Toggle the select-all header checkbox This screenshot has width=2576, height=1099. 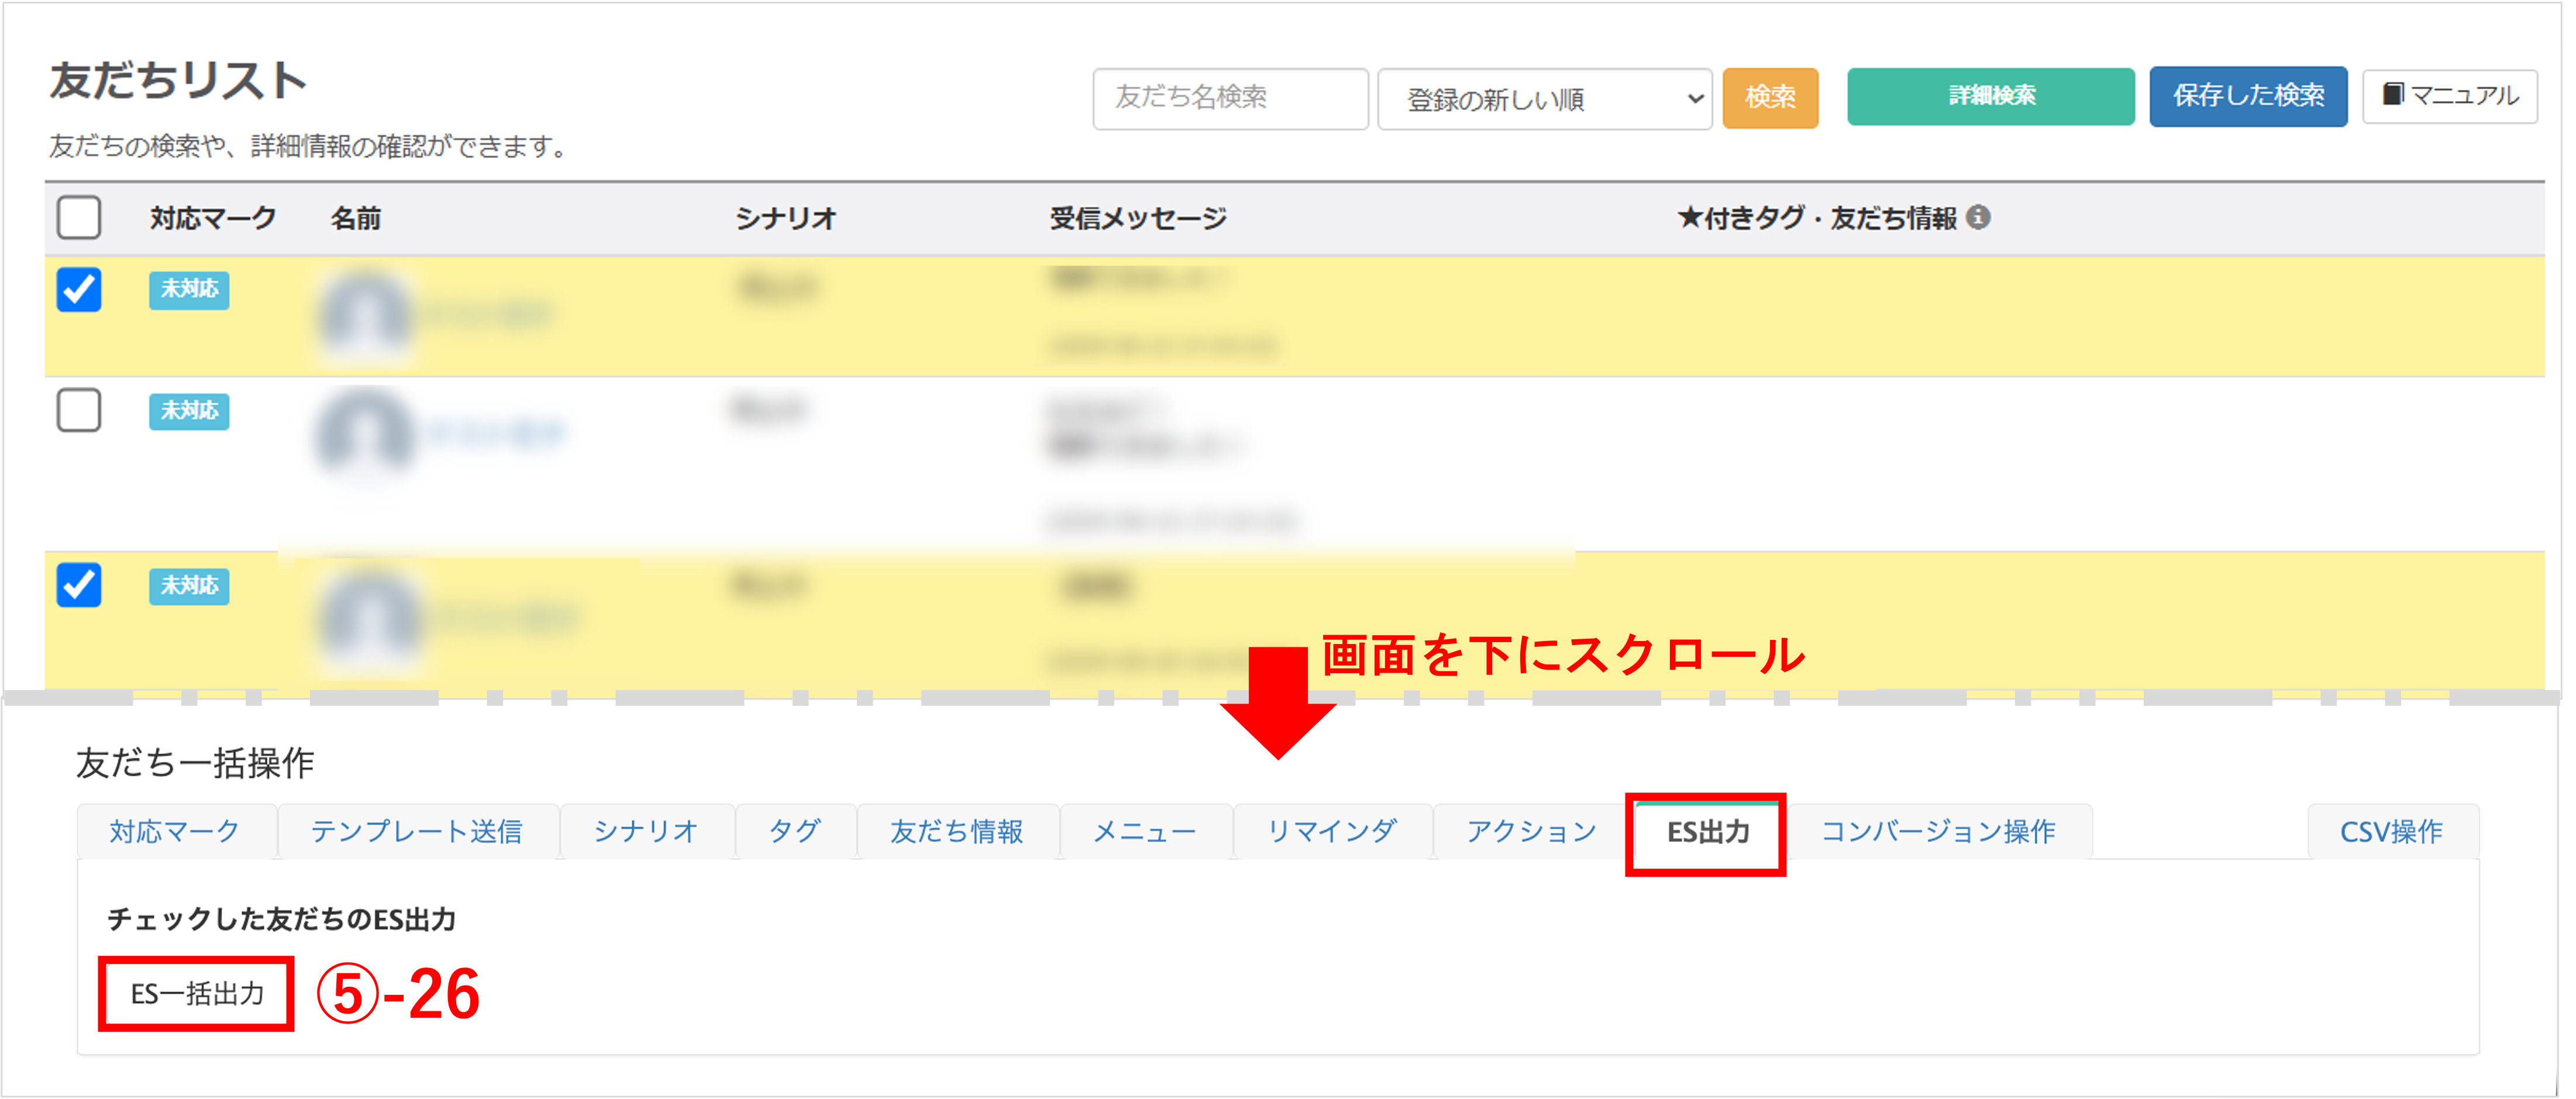click(x=79, y=217)
